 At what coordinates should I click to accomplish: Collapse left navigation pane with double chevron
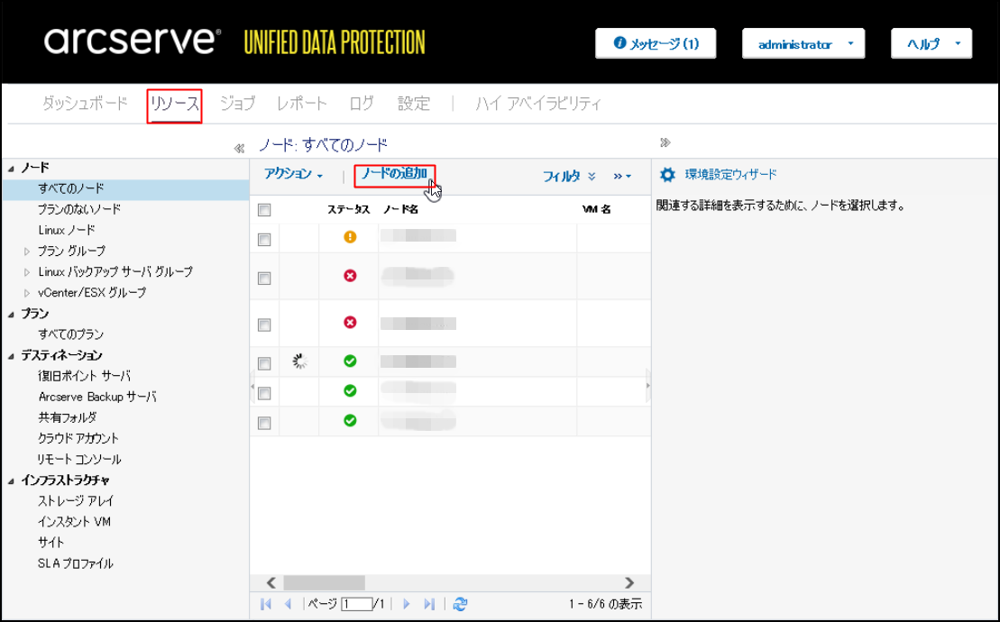pos(239,149)
